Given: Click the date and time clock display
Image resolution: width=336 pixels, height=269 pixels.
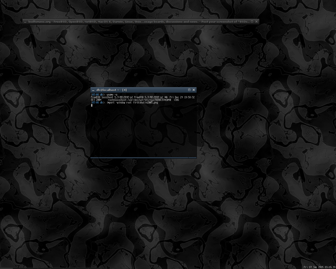Looking at the screenshot, I should (319, 267).
